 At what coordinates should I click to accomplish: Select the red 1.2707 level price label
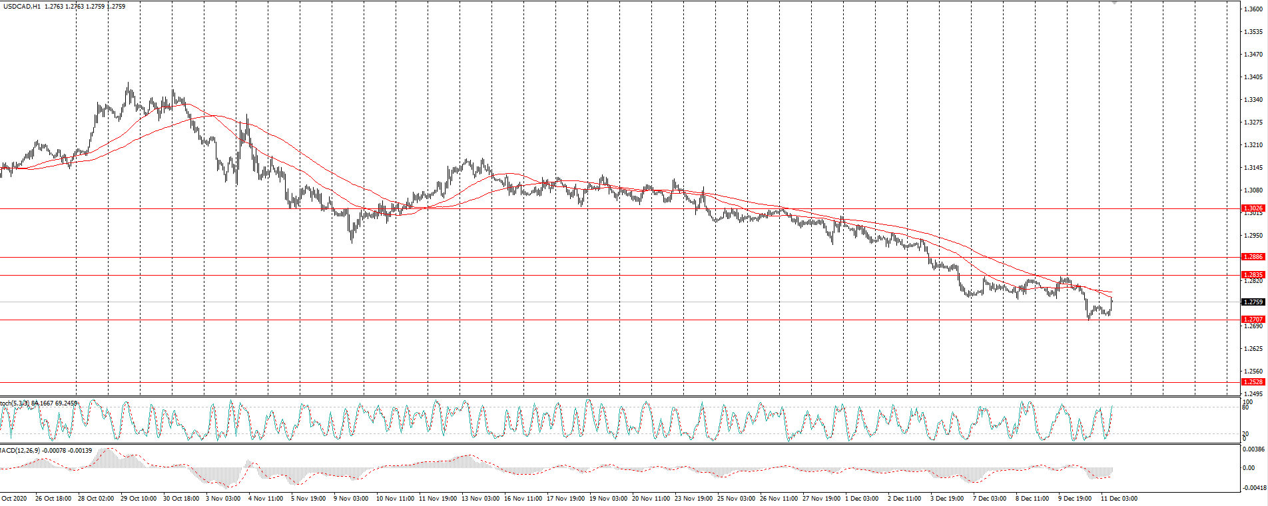coord(1254,320)
